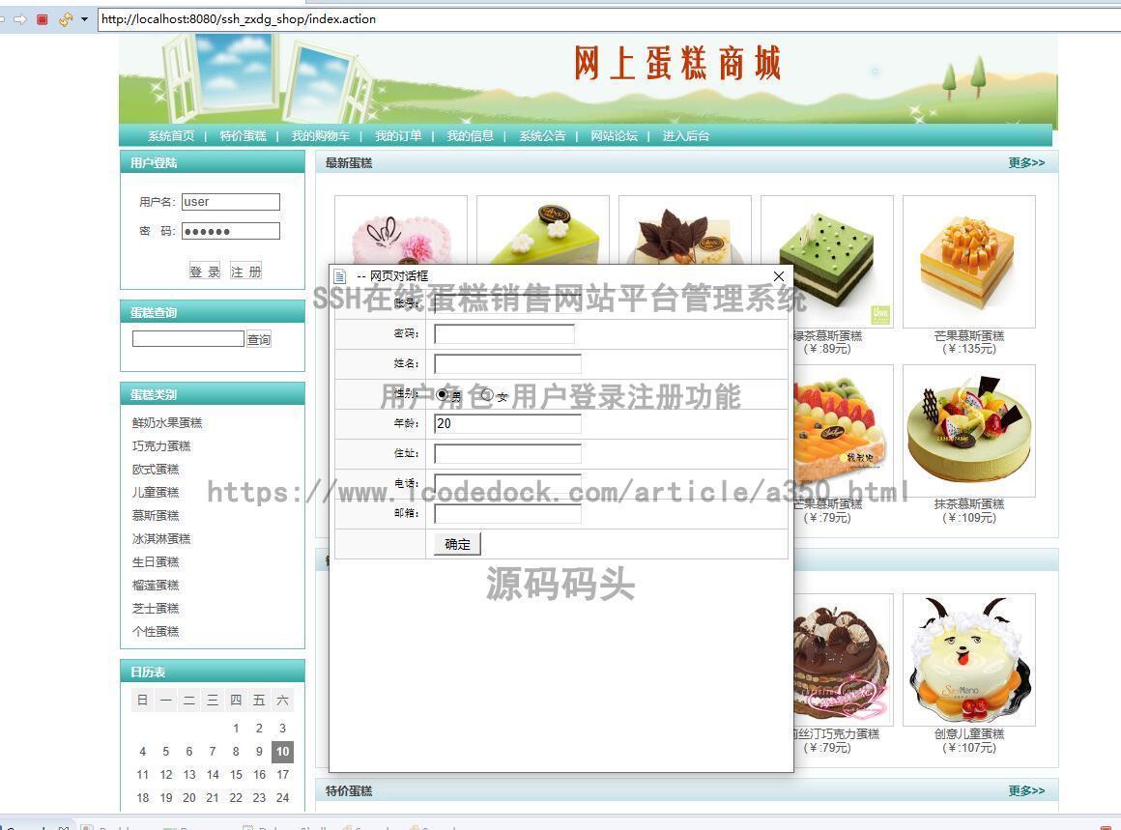Open the dropdown arrow beside refresh icon
Viewport: 1121px width, 830px height.
(84, 19)
